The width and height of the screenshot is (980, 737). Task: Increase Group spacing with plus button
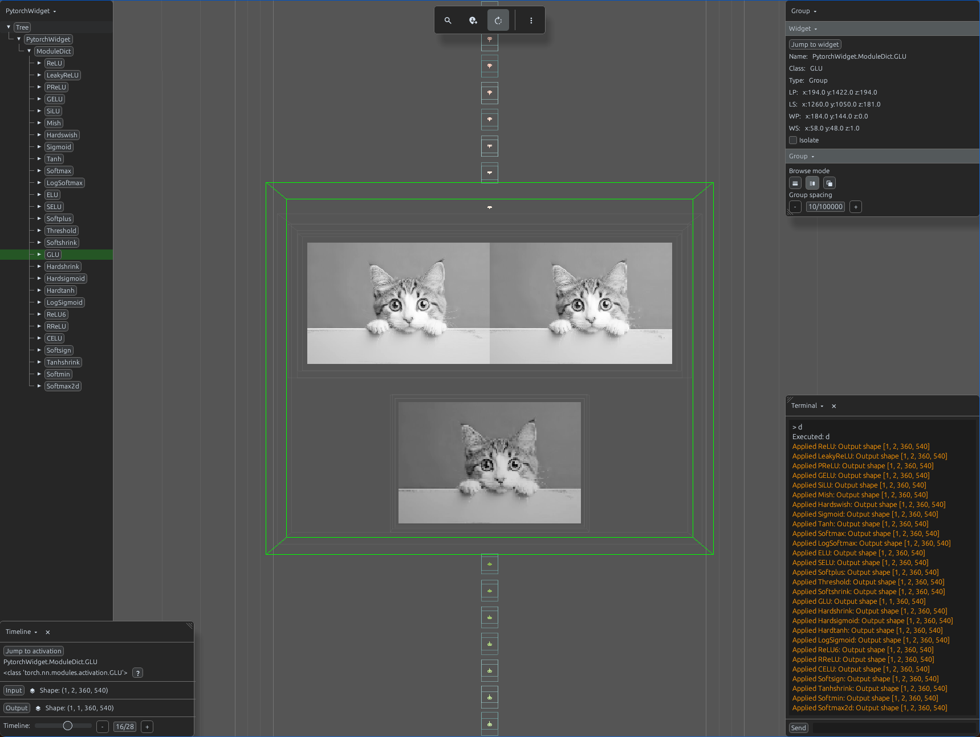click(855, 207)
